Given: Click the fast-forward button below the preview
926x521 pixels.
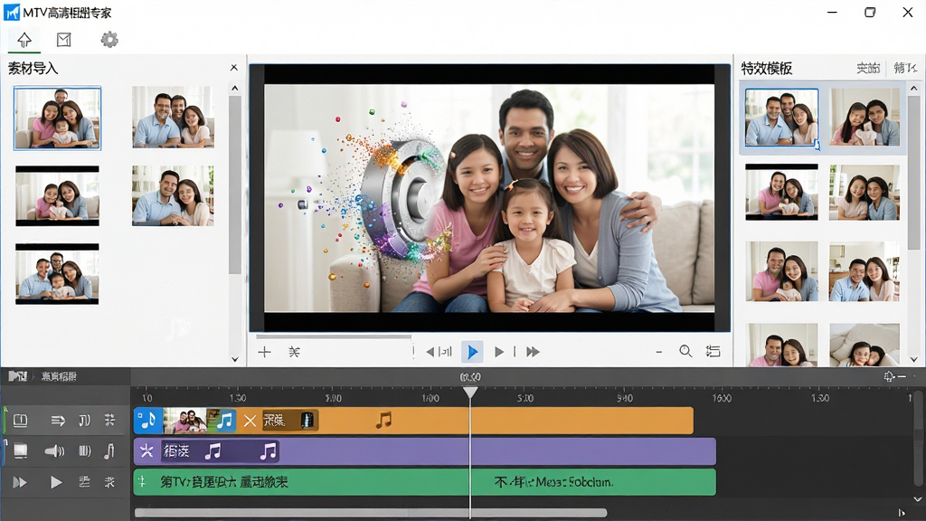Looking at the screenshot, I should pyautogui.click(x=533, y=352).
